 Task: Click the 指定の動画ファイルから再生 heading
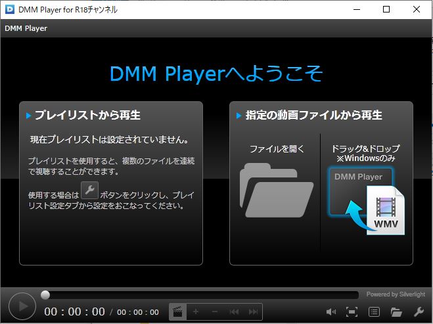(314, 115)
